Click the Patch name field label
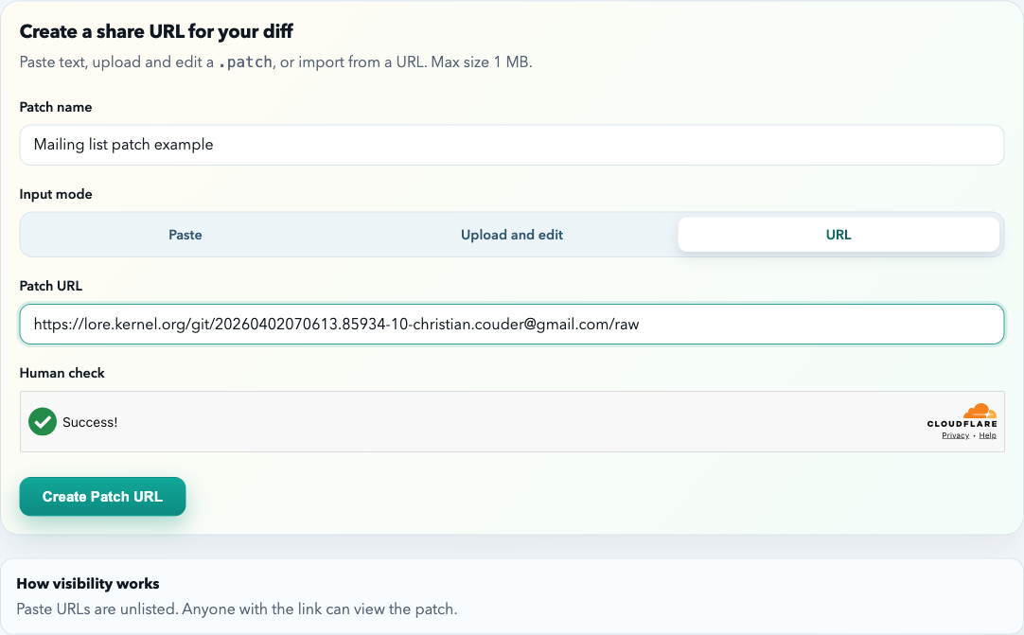 tap(55, 107)
